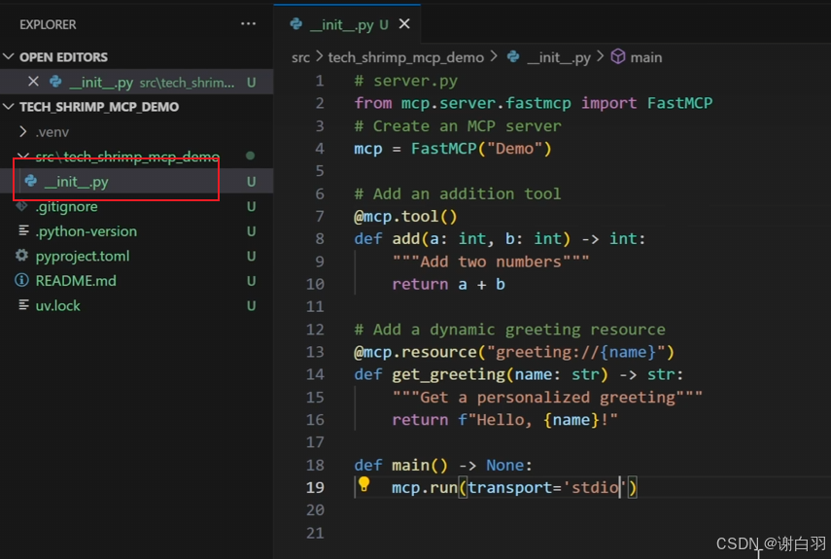Click the lines icon beside .python-version

pyautogui.click(x=23, y=230)
